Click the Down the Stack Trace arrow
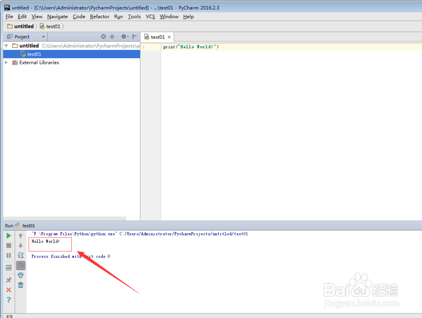 20,246
